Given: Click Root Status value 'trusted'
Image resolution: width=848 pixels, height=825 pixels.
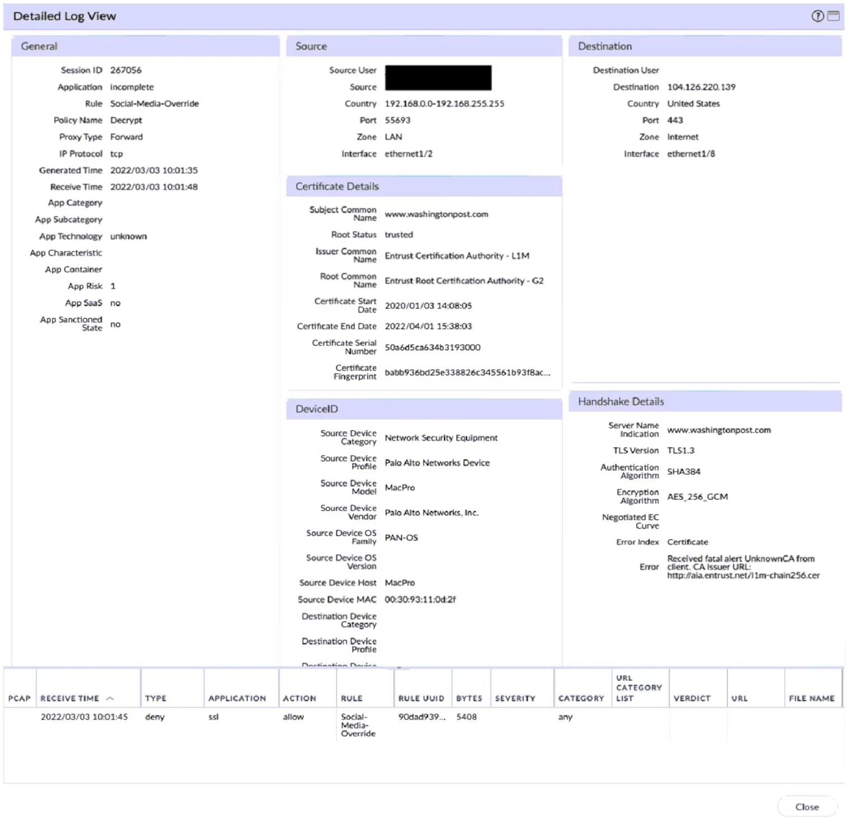Looking at the screenshot, I should pyautogui.click(x=399, y=235).
